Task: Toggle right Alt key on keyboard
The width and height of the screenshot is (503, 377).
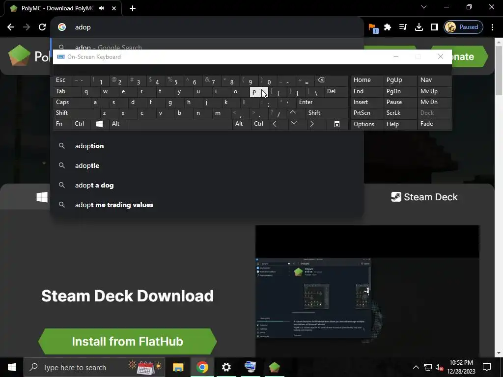Action: [242, 124]
